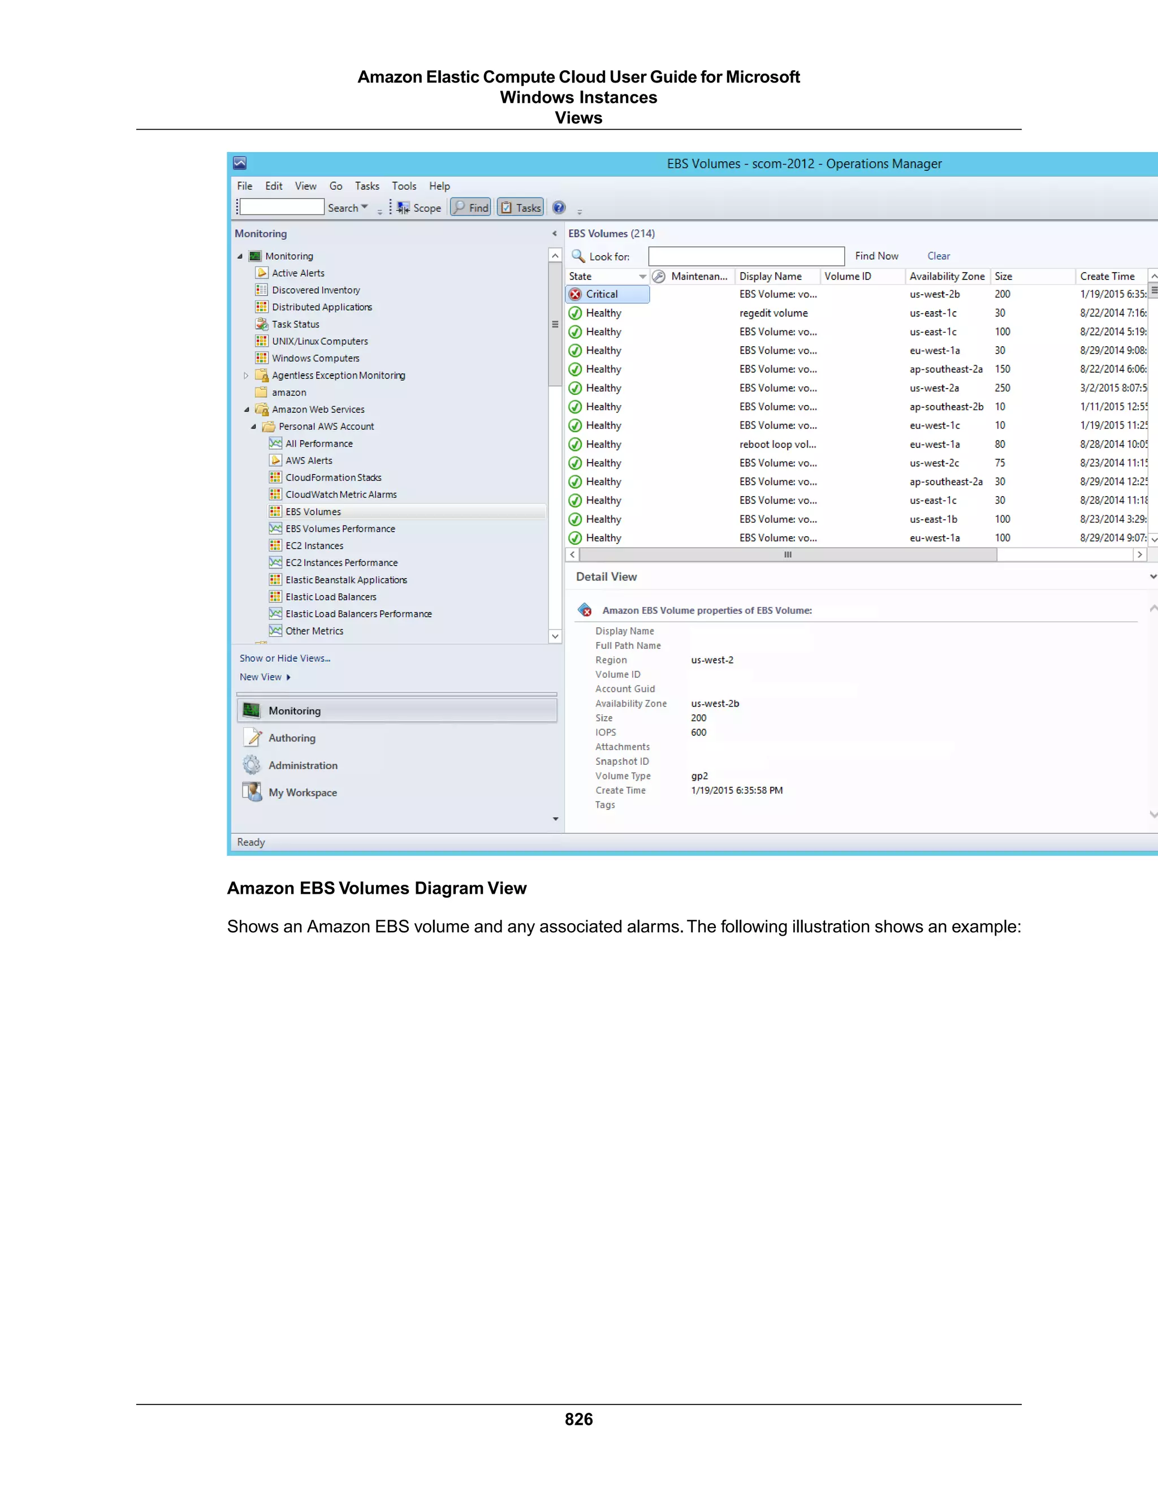Click the horizontal scrollbar thumb of volumes list
The image size is (1158, 1499).
coord(788,554)
